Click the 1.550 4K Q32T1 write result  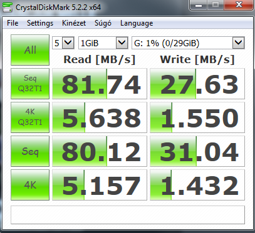click(197, 117)
